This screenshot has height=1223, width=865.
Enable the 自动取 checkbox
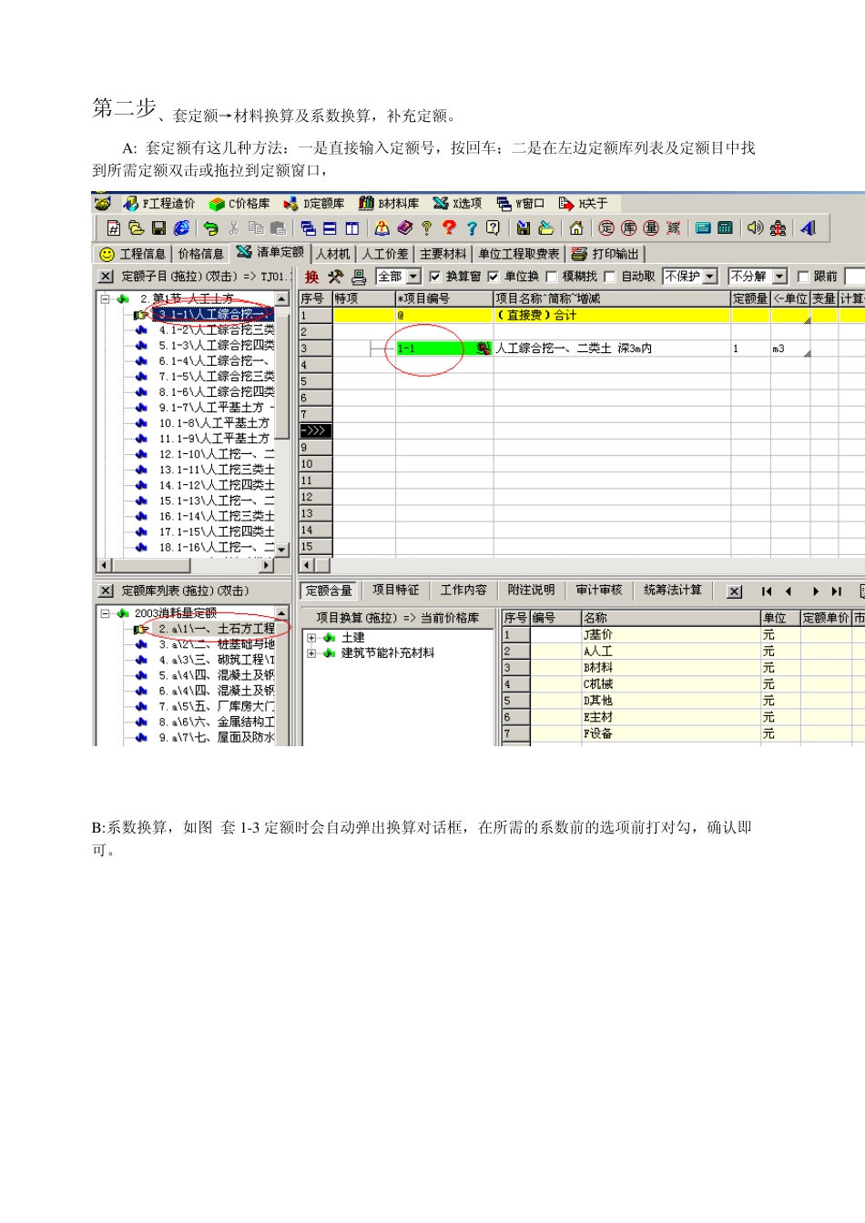[x=610, y=277]
